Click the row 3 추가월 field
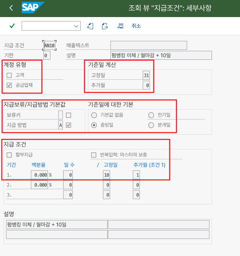The image size is (240, 256). click(136, 195)
